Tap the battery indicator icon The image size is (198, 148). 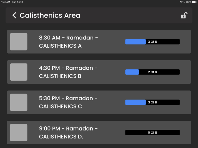pyautogui.click(x=194, y=2)
